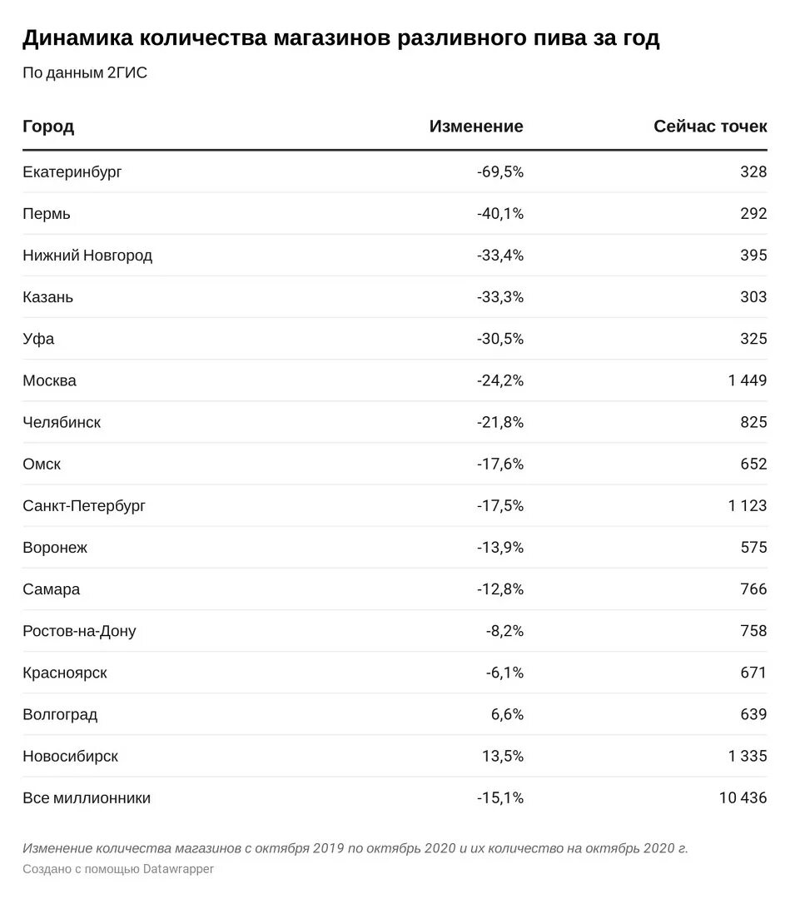Click the По данным 2ГИС subtitle
This screenshot has width=790, height=899.
point(85,72)
